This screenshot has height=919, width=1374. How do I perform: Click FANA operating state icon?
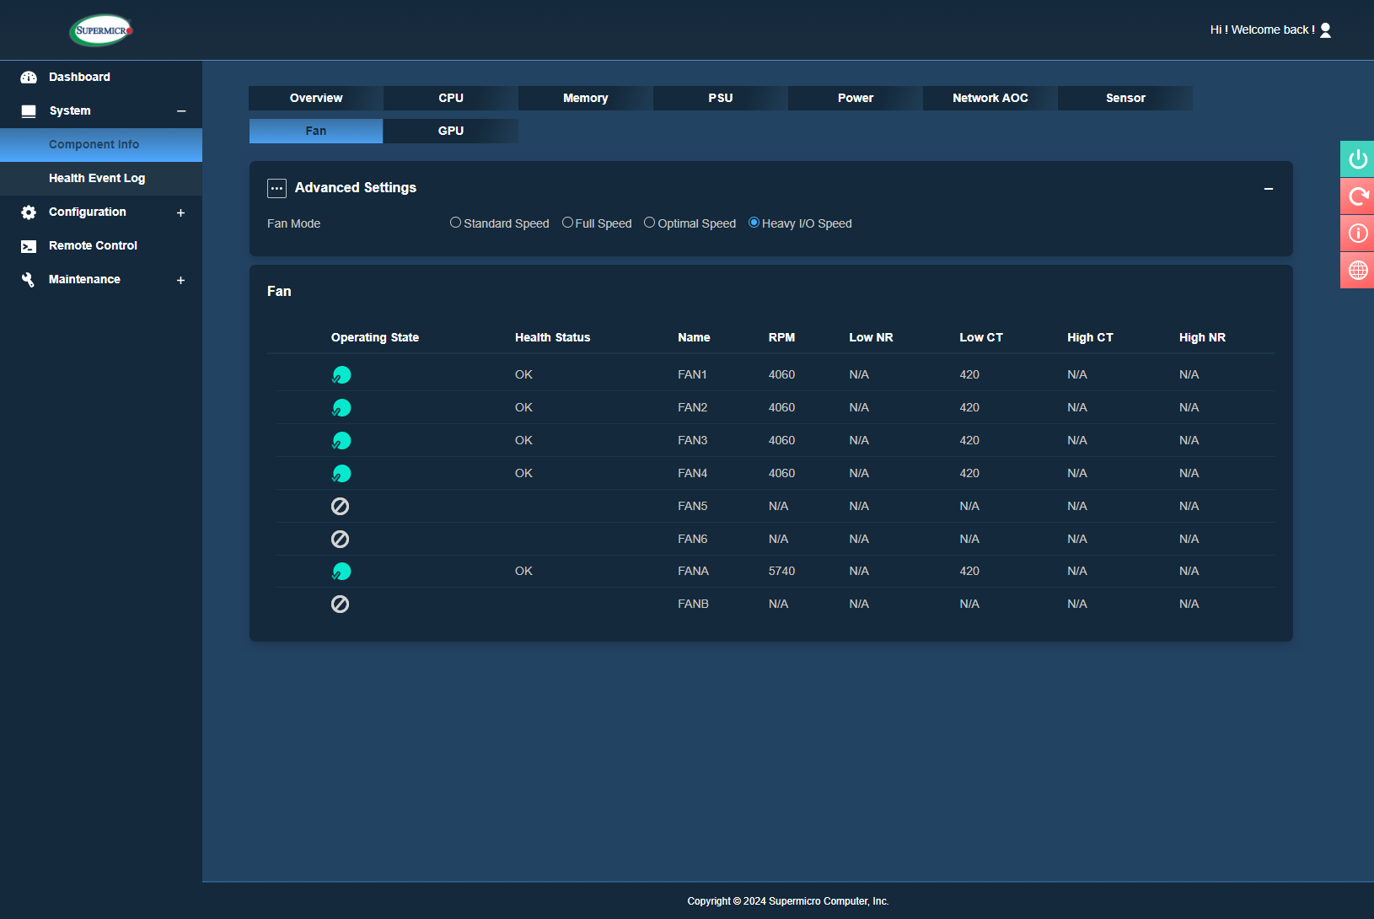pyautogui.click(x=341, y=572)
